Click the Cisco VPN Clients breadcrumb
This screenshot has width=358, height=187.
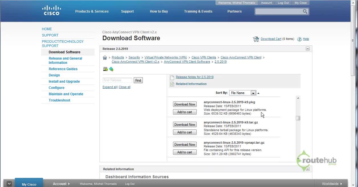(x=204, y=58)
